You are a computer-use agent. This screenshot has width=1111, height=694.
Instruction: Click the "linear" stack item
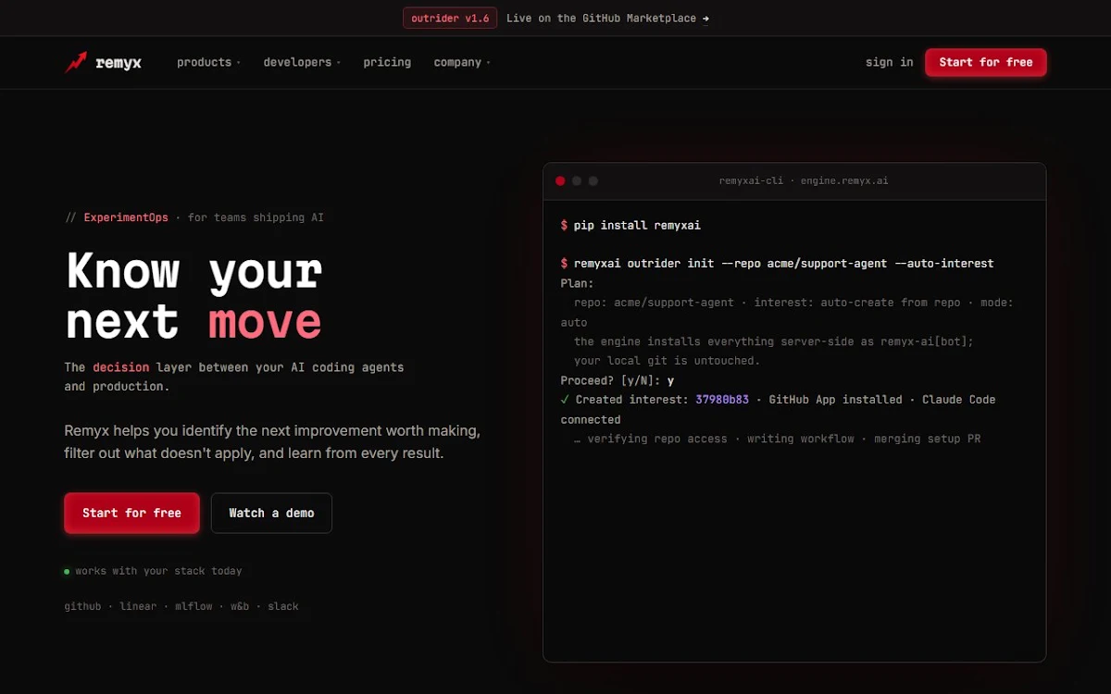coord(138,606)
